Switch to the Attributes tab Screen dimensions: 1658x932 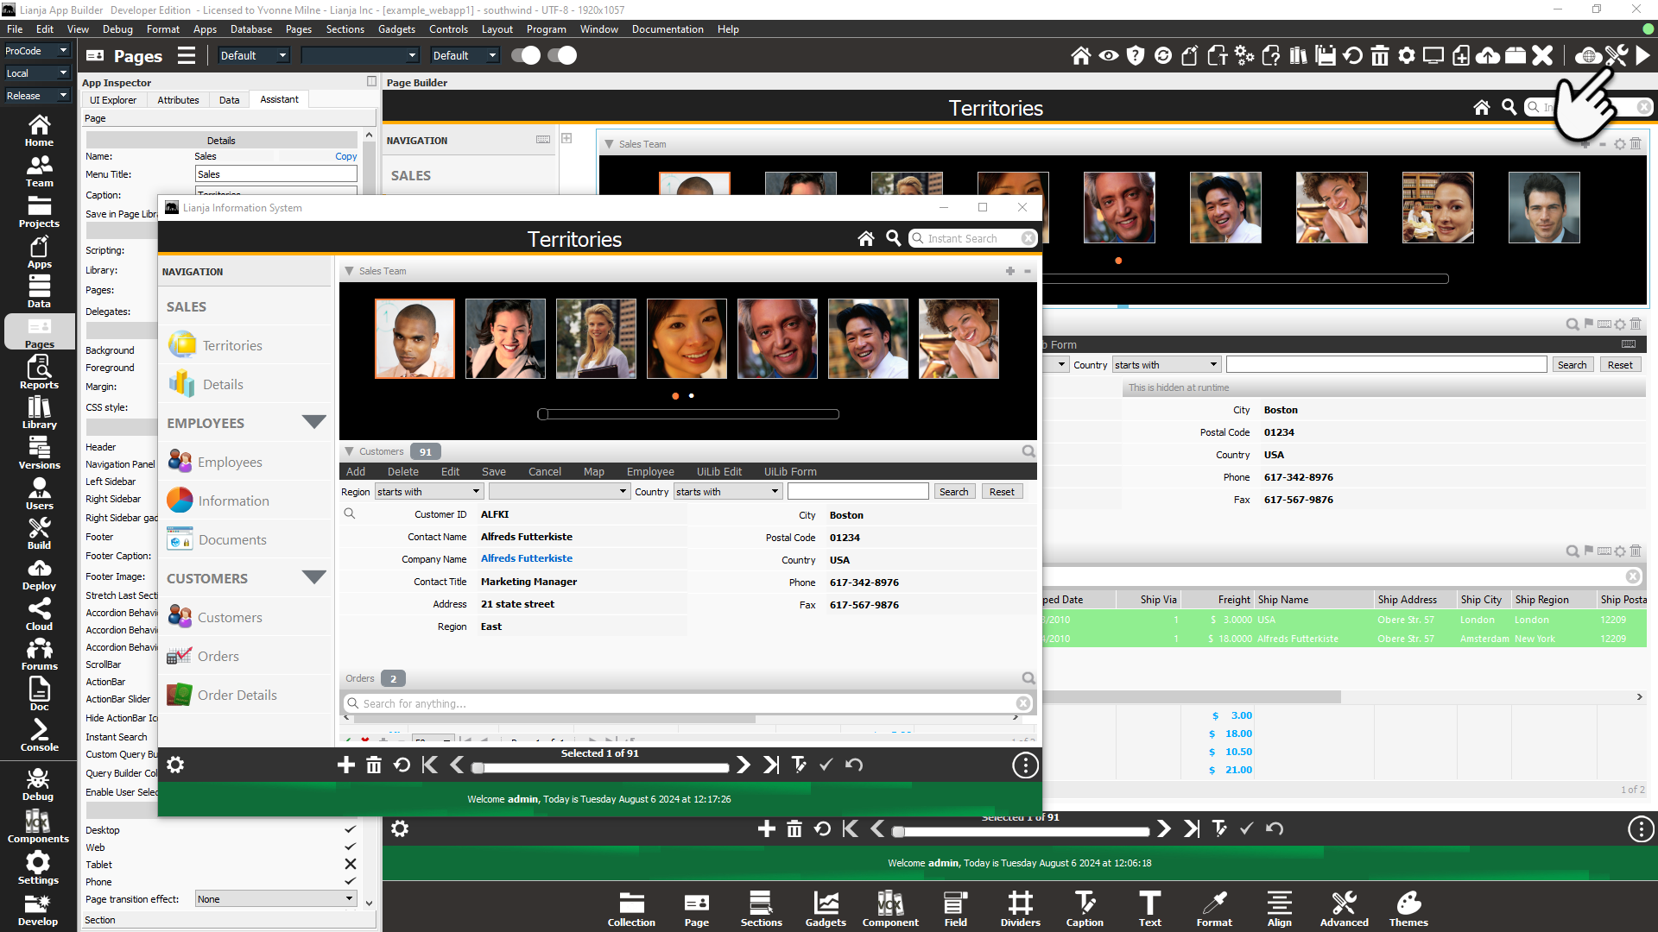point(178,100)
